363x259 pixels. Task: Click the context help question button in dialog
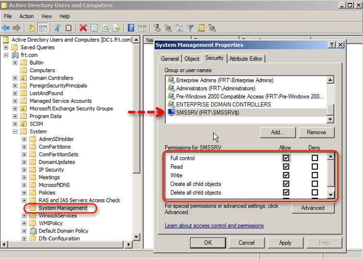(x=331, y=45)
